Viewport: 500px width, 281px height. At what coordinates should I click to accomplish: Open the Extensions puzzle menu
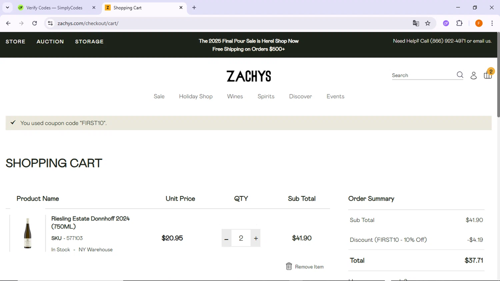pyautogui.click(x=459, y=23)
